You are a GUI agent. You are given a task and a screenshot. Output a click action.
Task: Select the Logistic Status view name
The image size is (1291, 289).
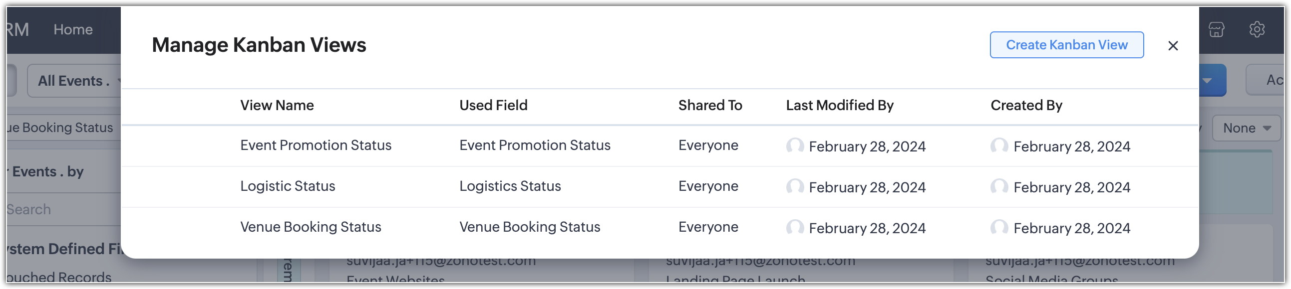point(287,186)
